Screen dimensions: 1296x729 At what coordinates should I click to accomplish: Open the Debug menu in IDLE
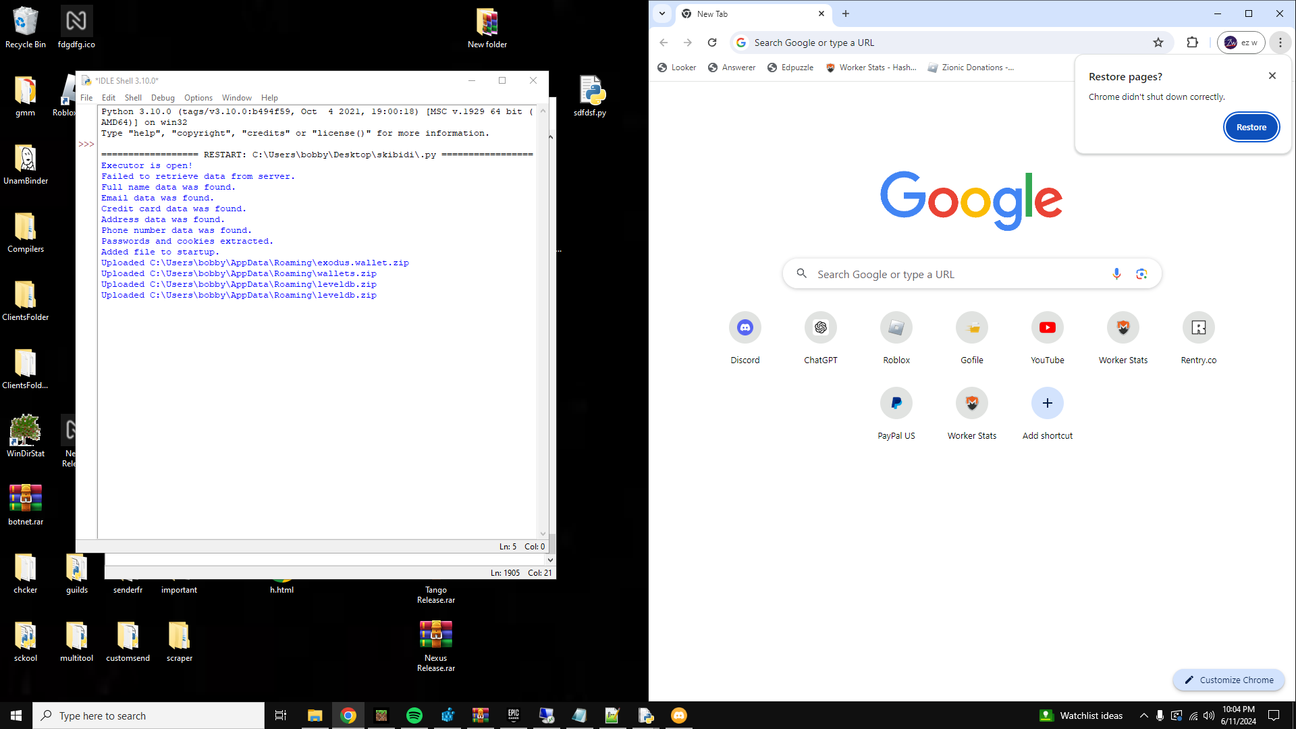163,98
